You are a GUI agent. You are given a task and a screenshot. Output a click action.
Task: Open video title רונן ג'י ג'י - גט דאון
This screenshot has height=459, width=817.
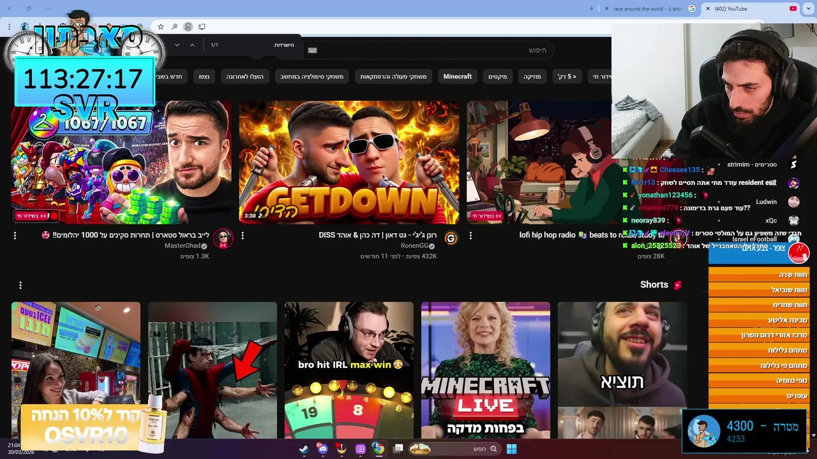point(378,235)
